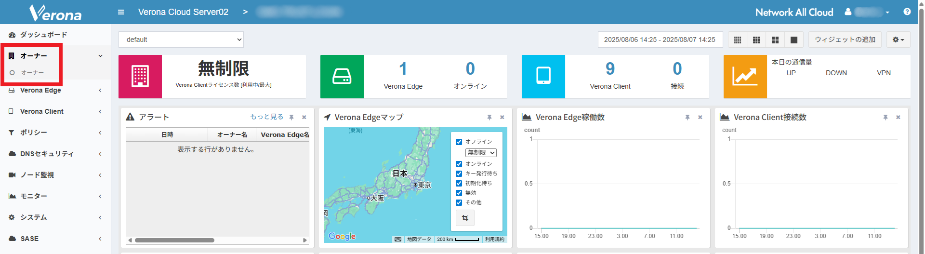Click the map crop/area select icon button
925x254 pixels.
point(465,218)
